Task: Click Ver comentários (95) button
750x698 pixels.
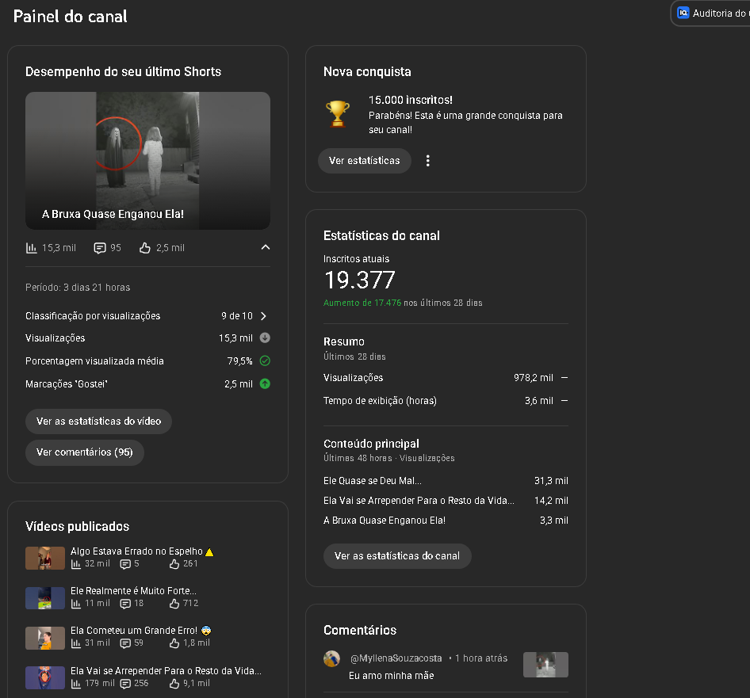Action: pyautogui.click(x=84, y=452)
